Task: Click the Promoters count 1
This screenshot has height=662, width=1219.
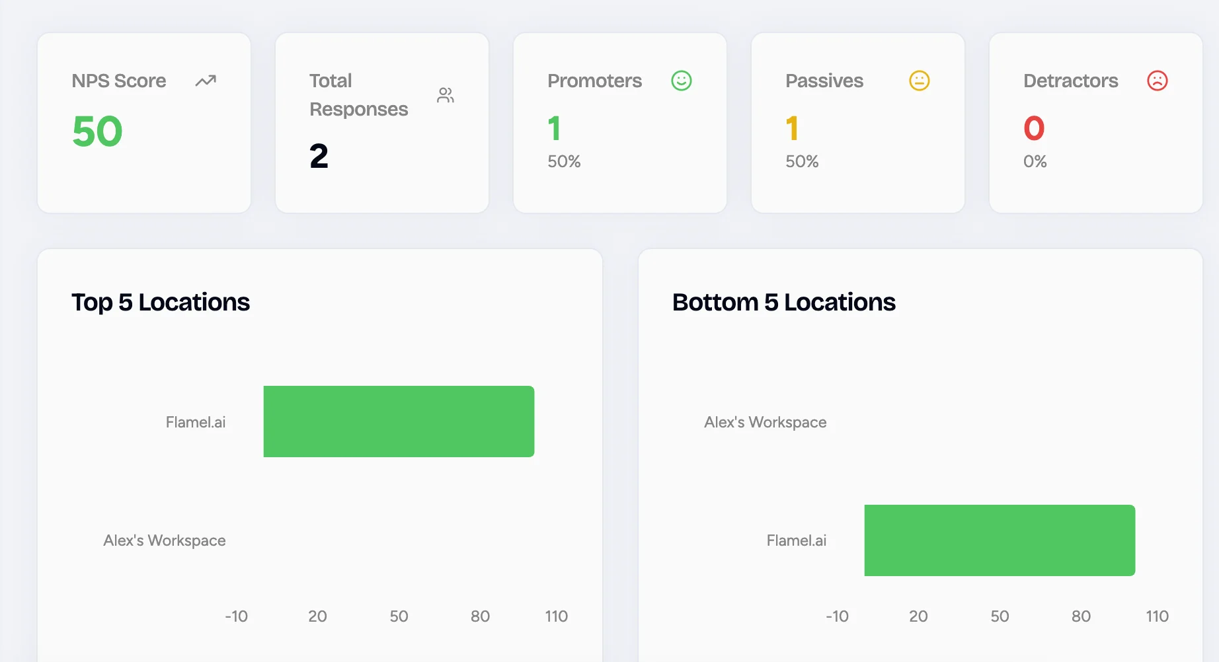Action: click(x=554, y=128)
